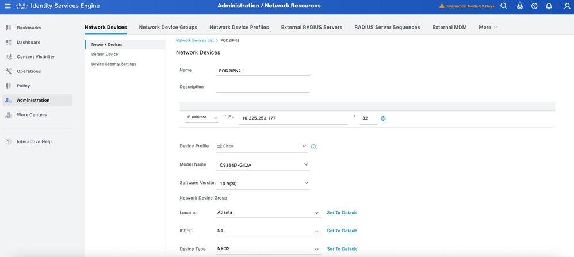Viewport: 574px width, 257px height.
Task: Open Context Visibility in the sidebar
Action: (36, 57)
